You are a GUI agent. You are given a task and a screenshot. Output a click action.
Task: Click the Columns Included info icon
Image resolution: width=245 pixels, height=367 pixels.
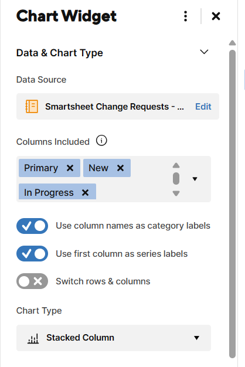(x=101, y=141)
